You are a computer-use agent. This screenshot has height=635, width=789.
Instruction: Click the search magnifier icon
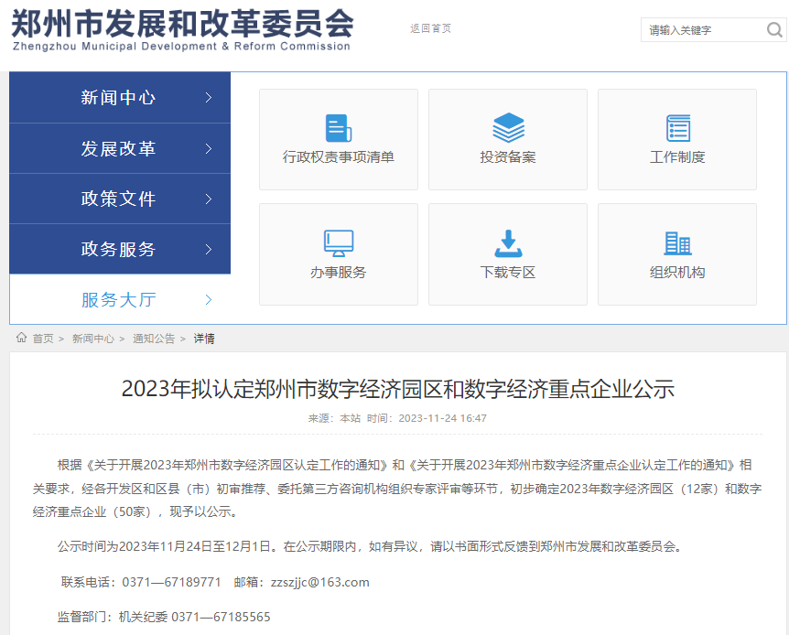click(x=773, y=30)
